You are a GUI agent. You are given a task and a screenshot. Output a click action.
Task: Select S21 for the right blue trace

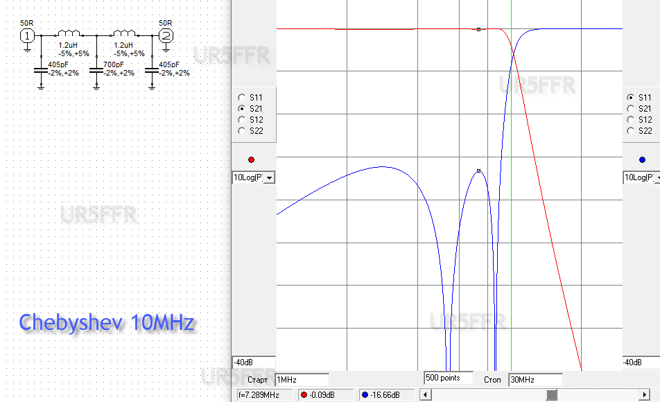coord(629,109)
